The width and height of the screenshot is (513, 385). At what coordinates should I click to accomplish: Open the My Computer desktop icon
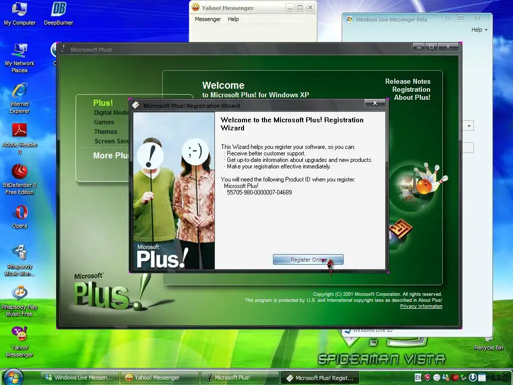(20, 14)
